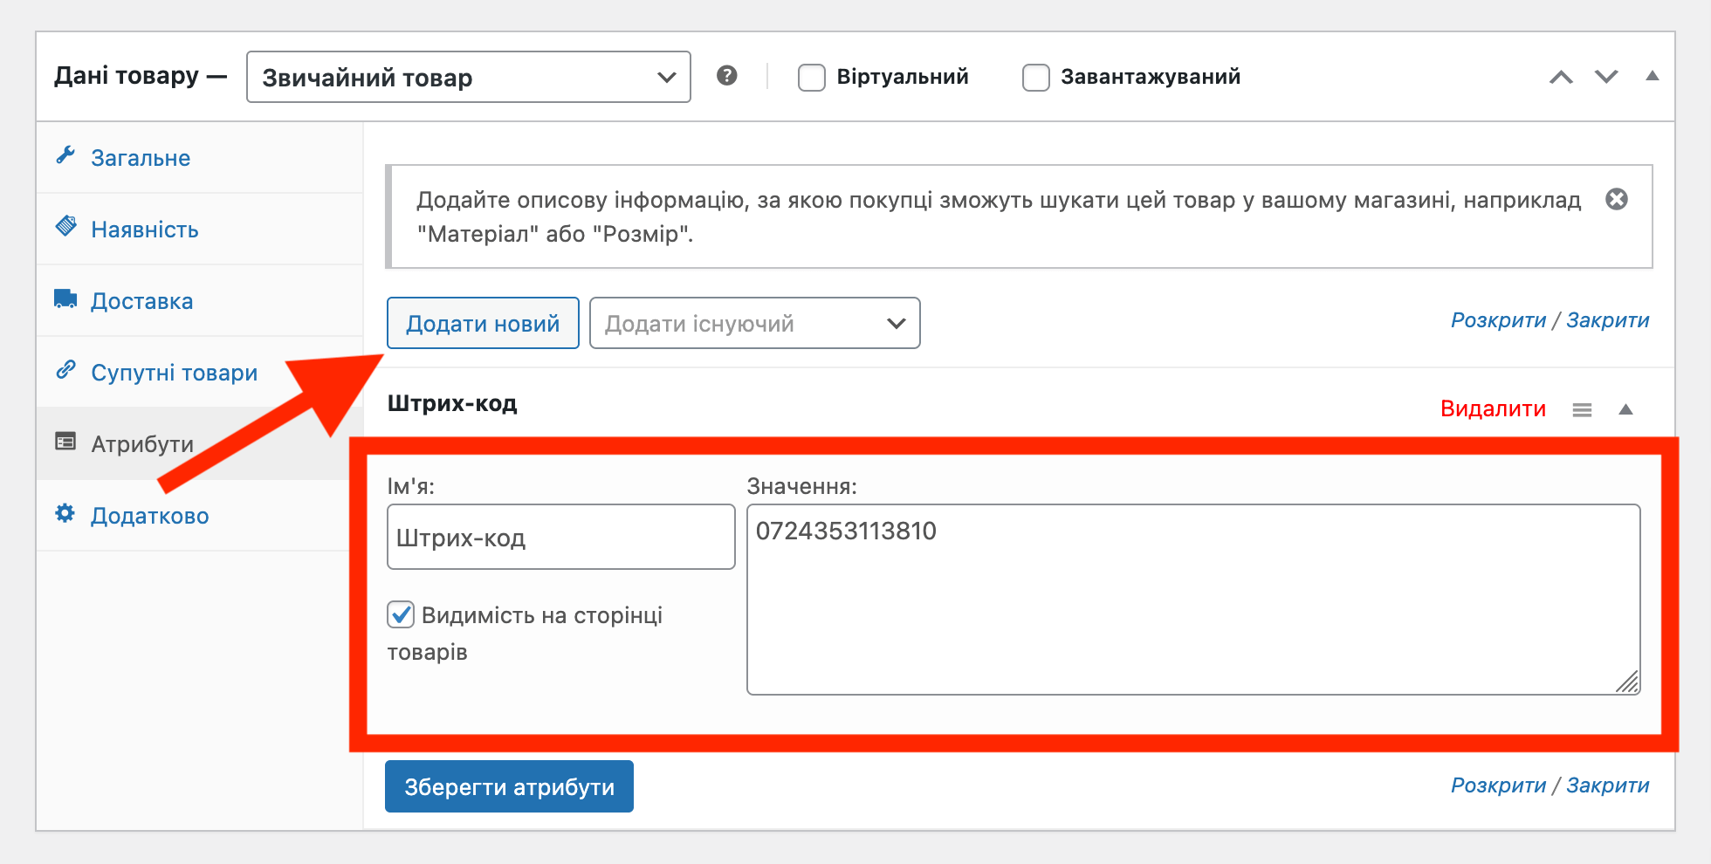Enable the Віртуальний checkbox

pos(812,78)
